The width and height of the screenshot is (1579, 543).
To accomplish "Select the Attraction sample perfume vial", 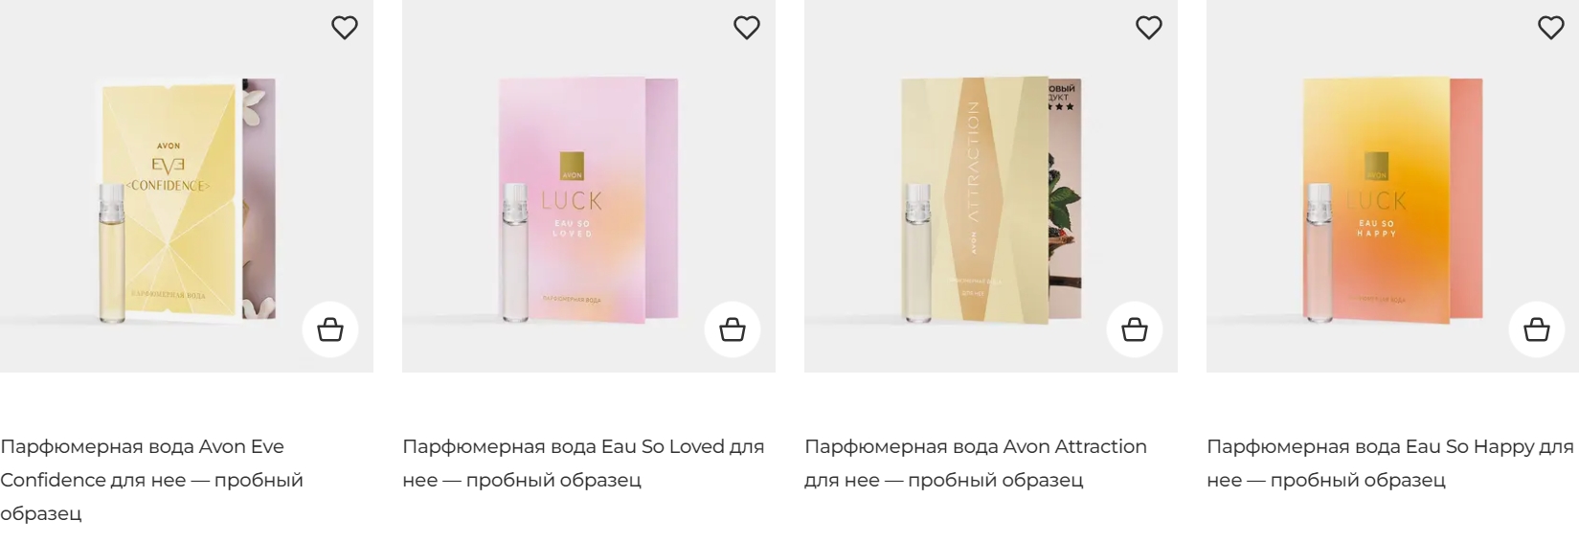I will coord(917,252).
